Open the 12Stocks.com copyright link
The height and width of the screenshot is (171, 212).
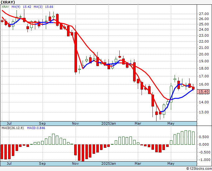tap(199, 169)
